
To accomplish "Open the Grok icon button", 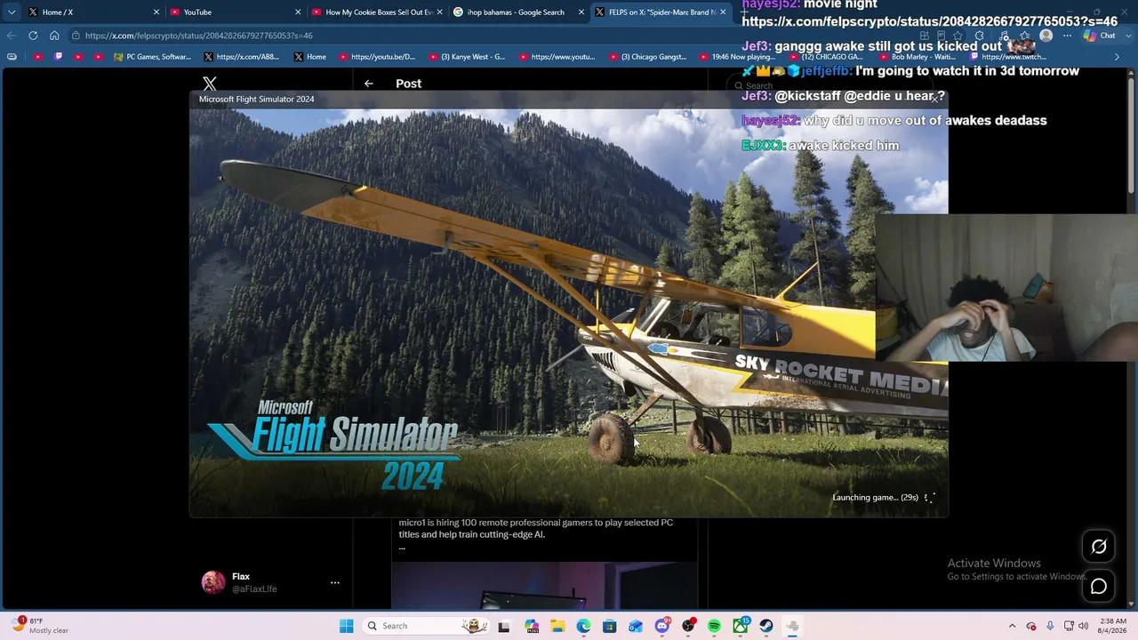I will [x=1099, y=547].
